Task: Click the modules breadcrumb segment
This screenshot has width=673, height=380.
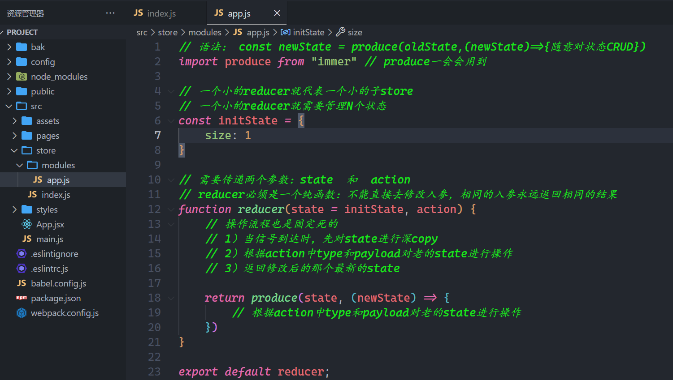Action: (x=205, y=32)
